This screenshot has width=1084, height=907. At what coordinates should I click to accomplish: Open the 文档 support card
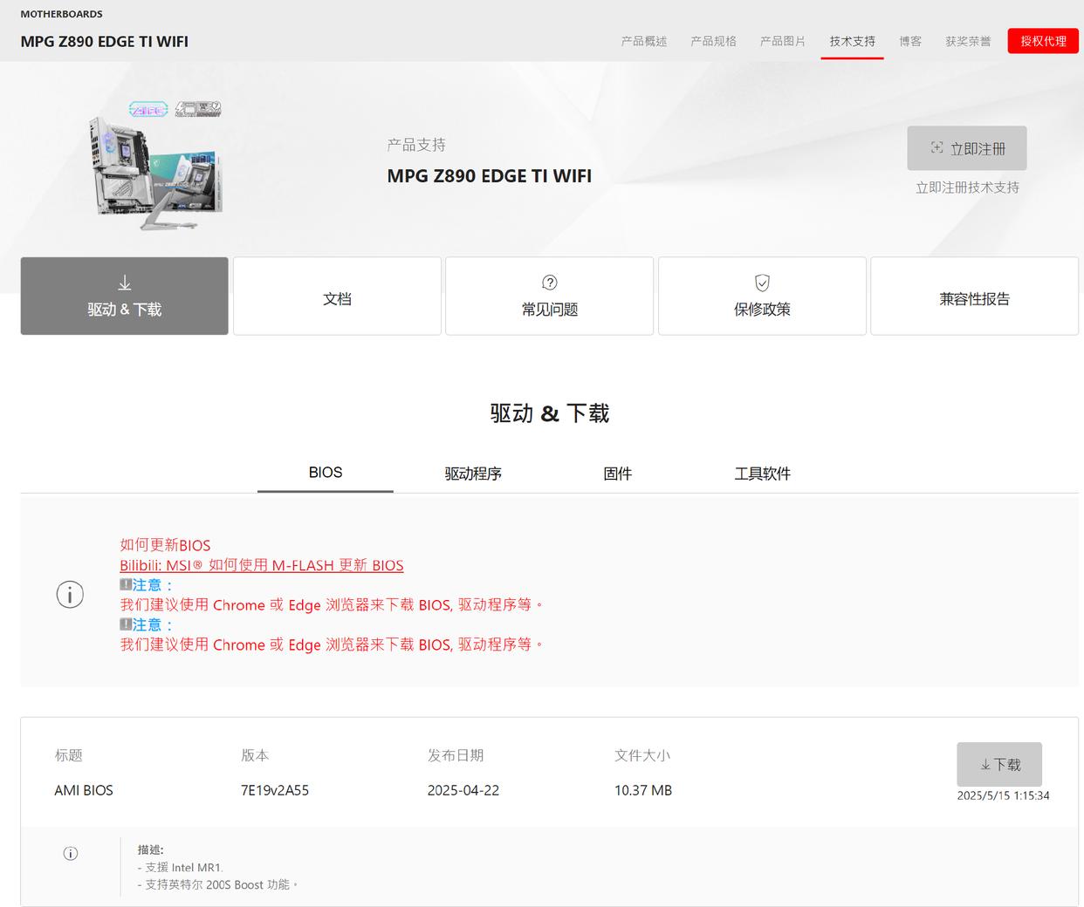pos(337,296)
